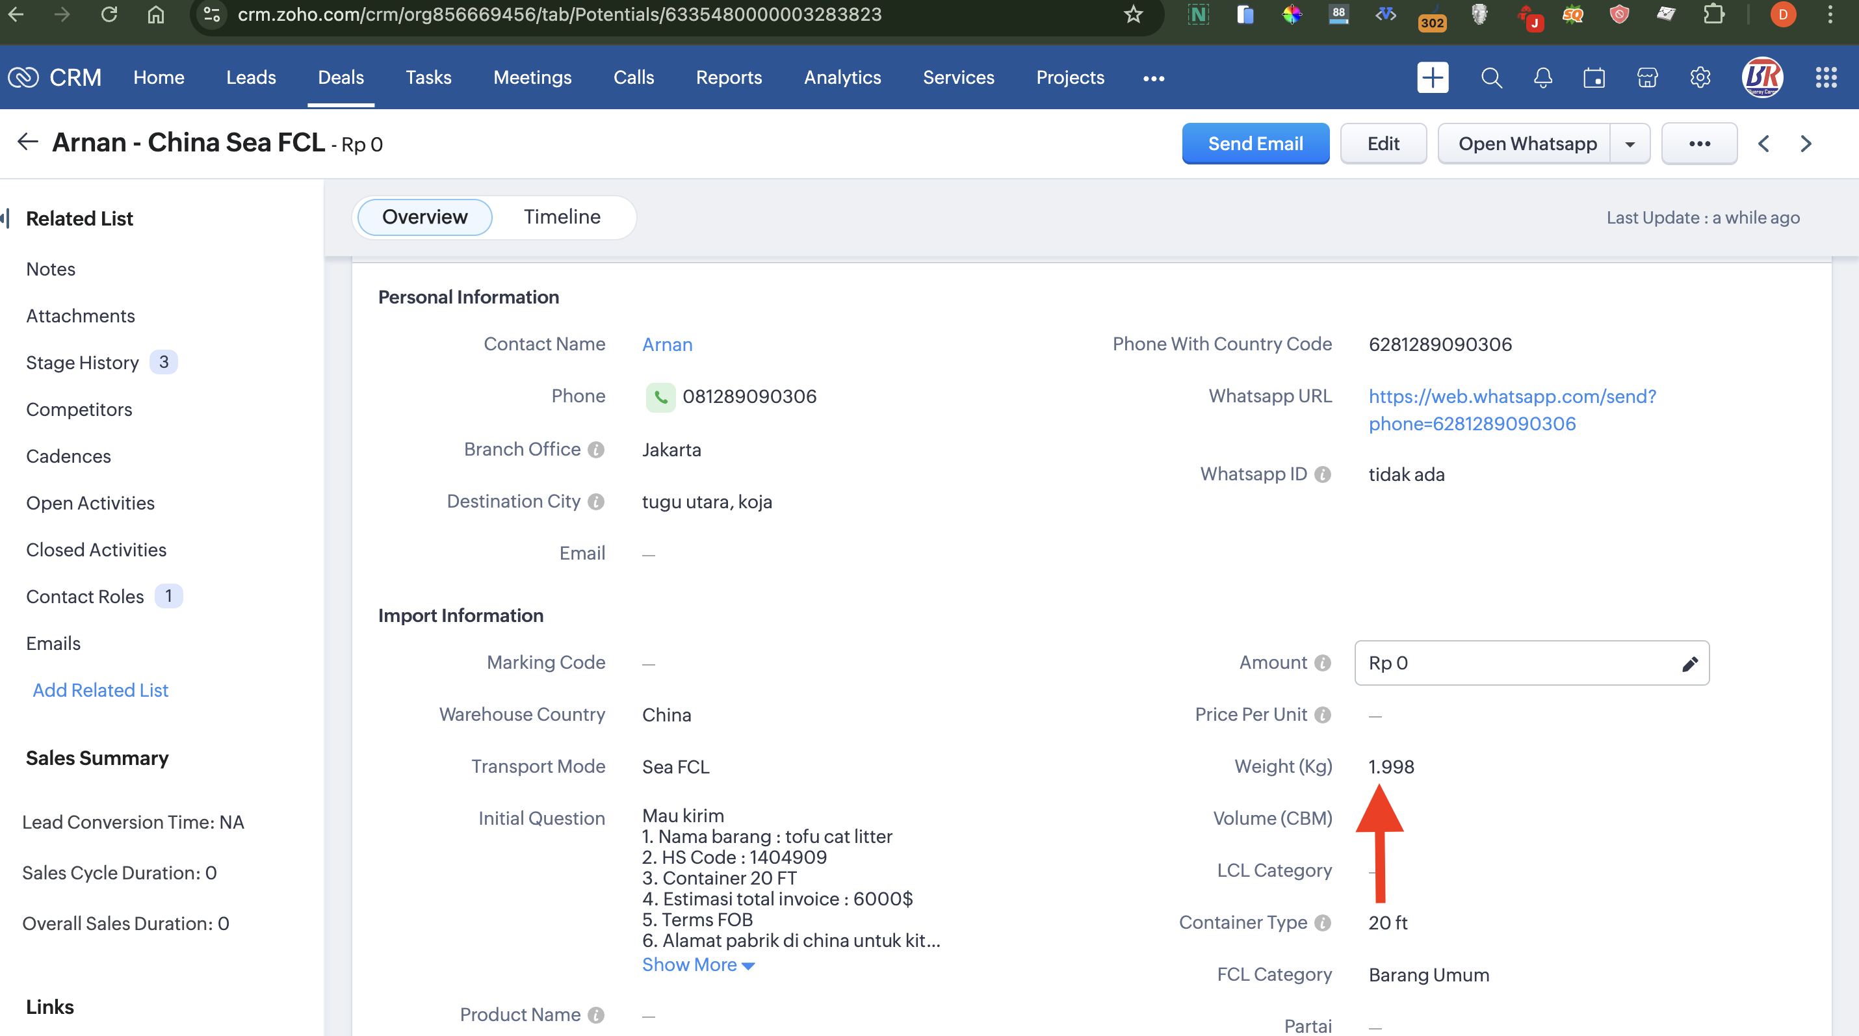Open the marketplace store icon
1859x1036 pixels.
tap(1647, 77)
